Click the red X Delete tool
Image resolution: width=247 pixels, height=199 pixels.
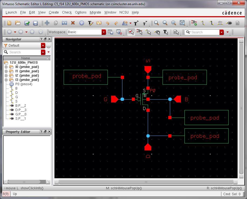(73, 23)
